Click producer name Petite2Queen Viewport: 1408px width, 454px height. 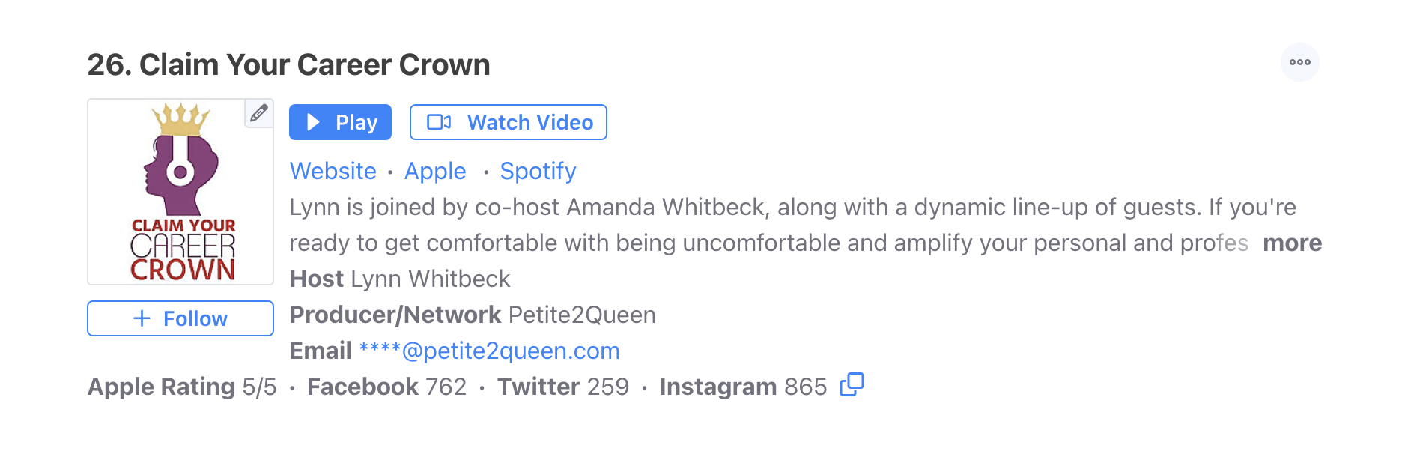point(581,315)
